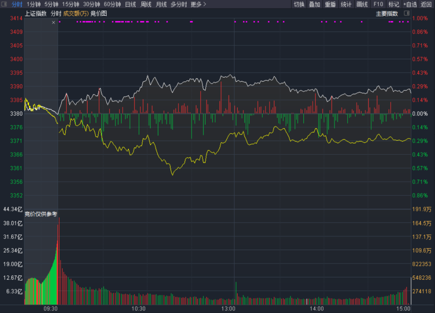Click the 274118 volume axis label
The height and width of the screenshot is (313, 435).
pyautogui.click(x=422, y=291)
